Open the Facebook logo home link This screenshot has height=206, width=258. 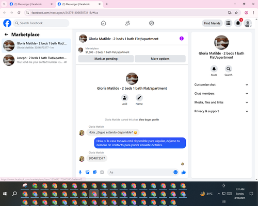tap(7, 23)
